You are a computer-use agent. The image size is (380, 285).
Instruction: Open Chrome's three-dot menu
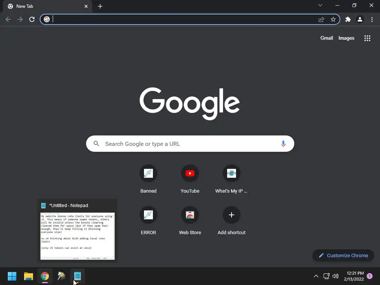[x=372, y=19]
